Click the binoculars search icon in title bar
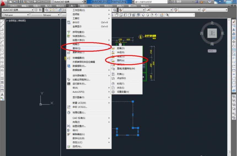This screenshot has width=237, height=156. coord(170,2)
